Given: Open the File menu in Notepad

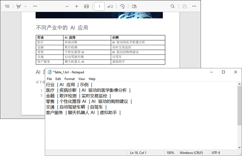Looking at the screenshot, I should 49,79.
